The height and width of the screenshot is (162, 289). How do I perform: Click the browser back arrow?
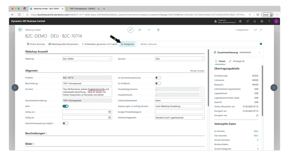(x=13, y=15)
